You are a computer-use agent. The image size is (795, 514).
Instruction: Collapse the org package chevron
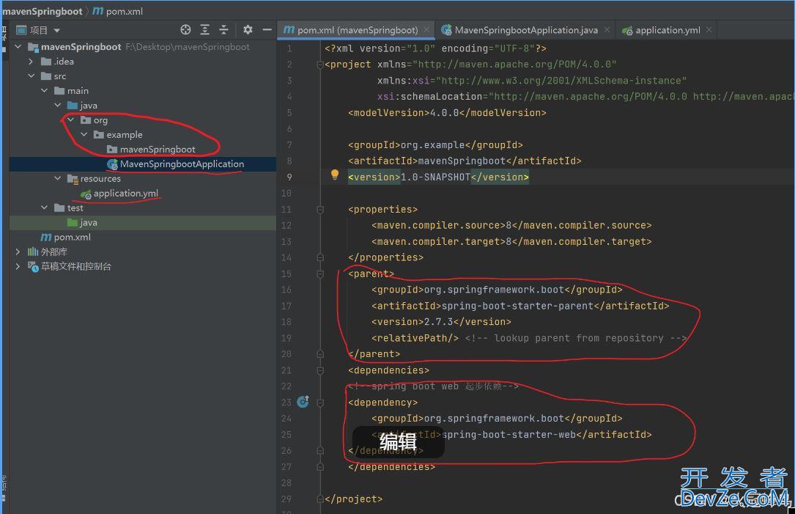point(71,120)
